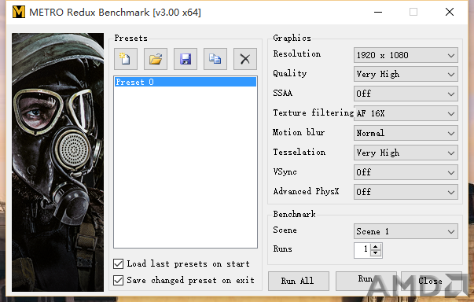Open the Texture filtering dropdown
This screenshot has width=474, height=302.
click(x=406, y=113)
